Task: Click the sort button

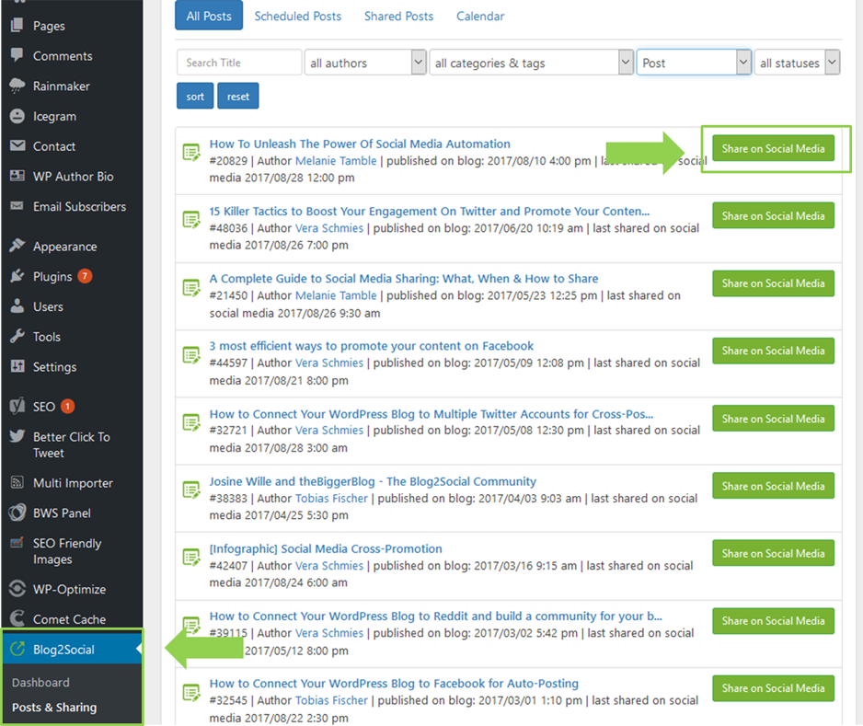Action: point(195,96)
